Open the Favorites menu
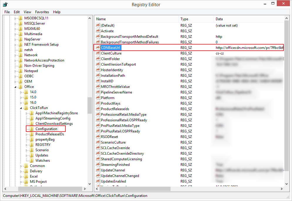The width and height of the screenshot is (292, 201). coord(42,12)
